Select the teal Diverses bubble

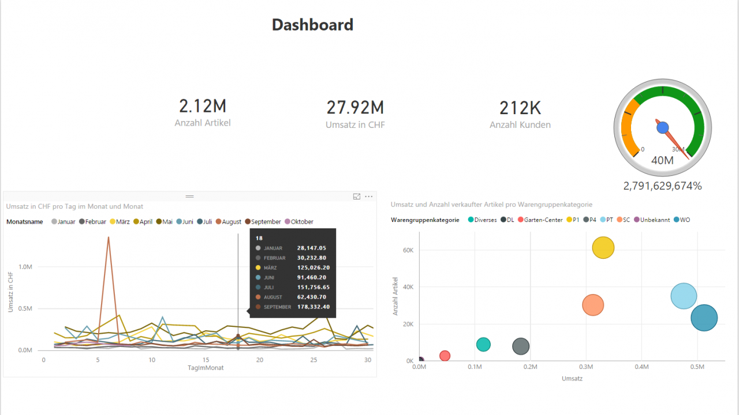point(484,345)
